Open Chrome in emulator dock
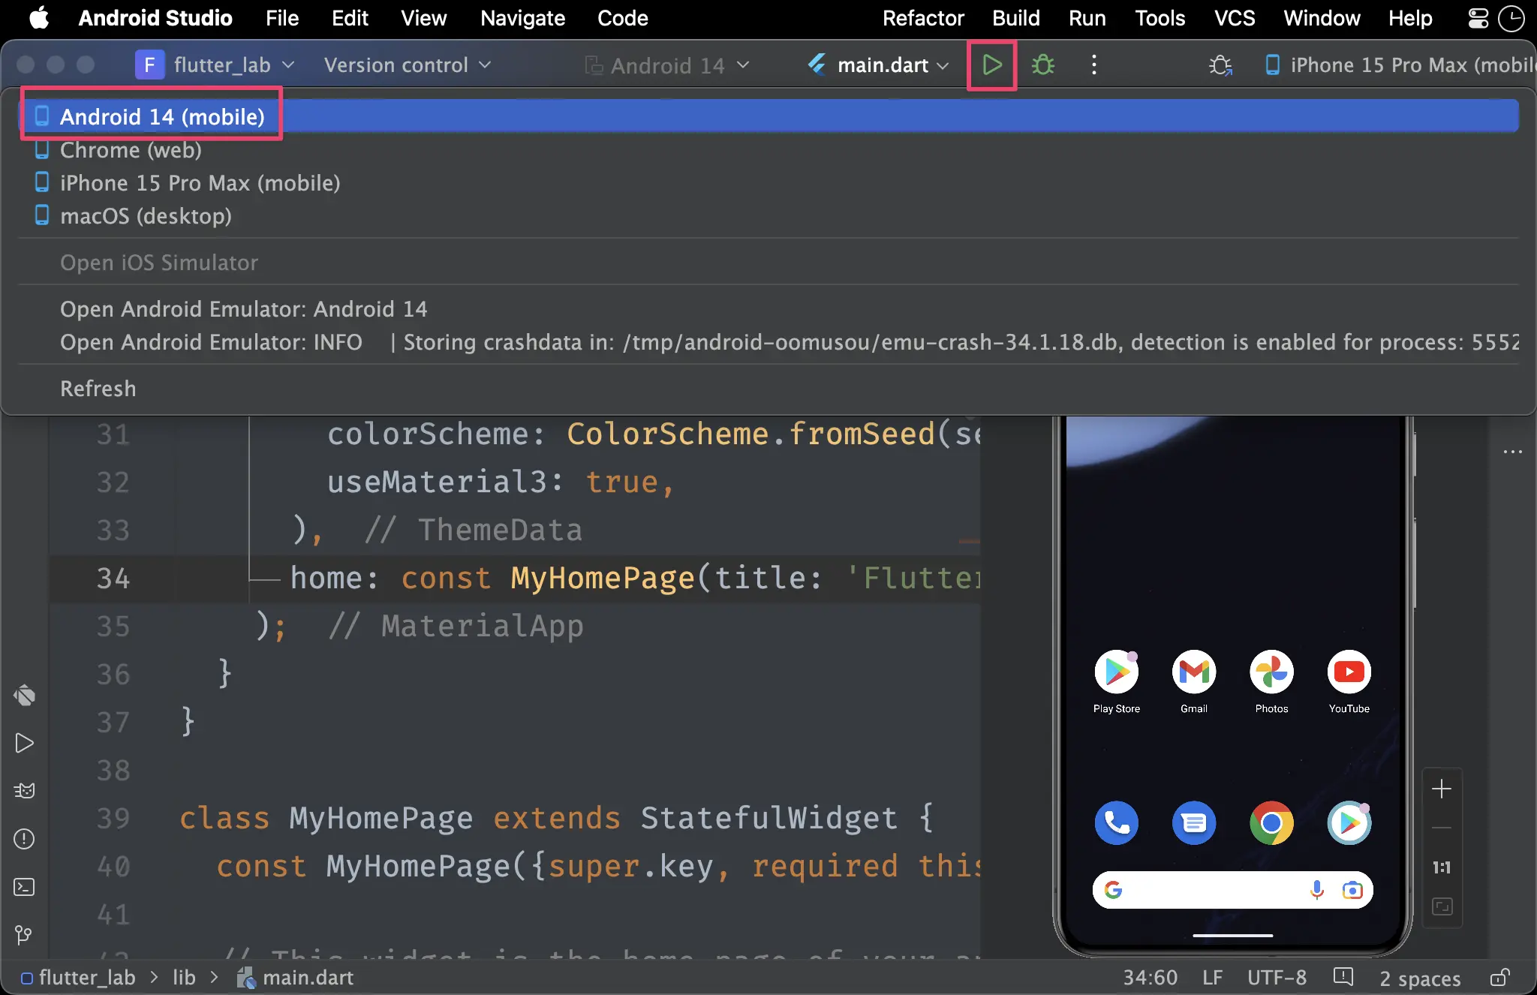This screenshot has height=995, width=1537. click(x=1271, y=823)
